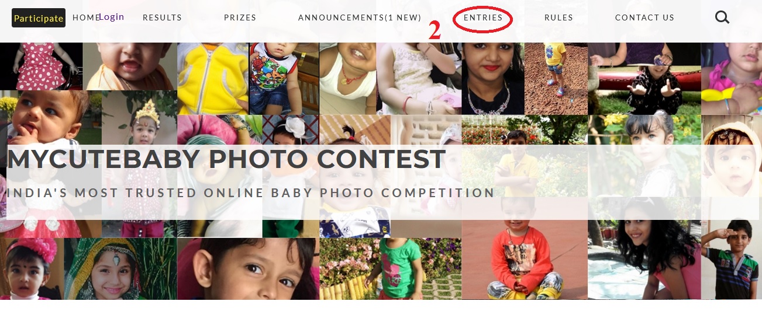Open the search magnifier icon
The width and height of the screenshot is (762, 322).
click(722, 17)
